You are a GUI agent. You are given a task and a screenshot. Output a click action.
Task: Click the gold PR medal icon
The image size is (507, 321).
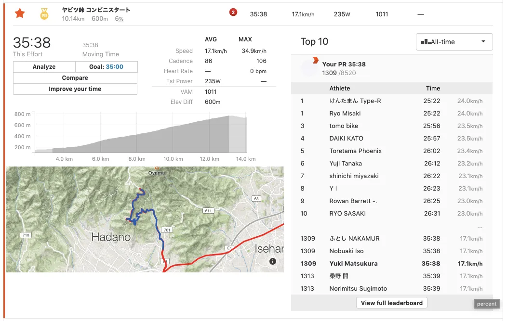click(44, 13)
